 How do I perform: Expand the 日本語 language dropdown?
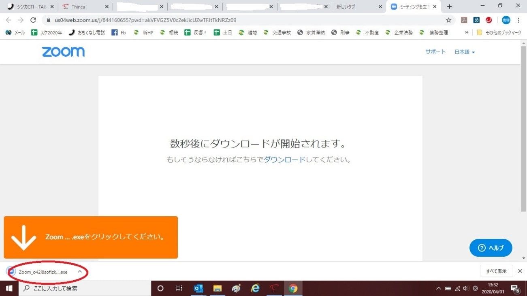click(465, 52)
